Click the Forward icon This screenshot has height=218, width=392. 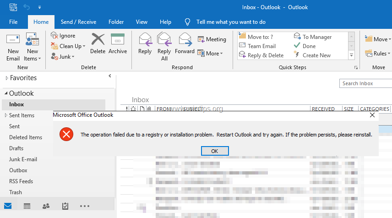[185, 39]
